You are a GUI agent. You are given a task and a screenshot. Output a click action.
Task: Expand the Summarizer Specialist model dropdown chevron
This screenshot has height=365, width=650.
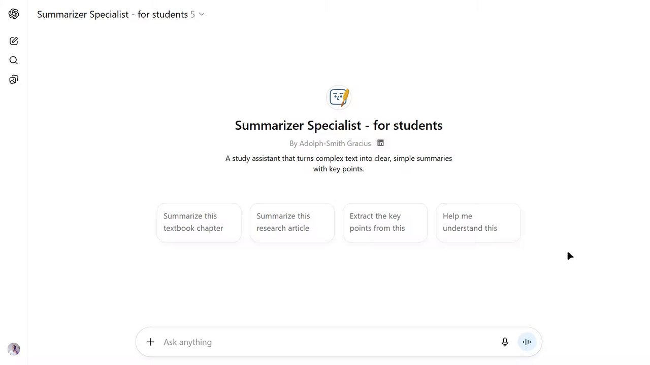click(x=202, y=14)
